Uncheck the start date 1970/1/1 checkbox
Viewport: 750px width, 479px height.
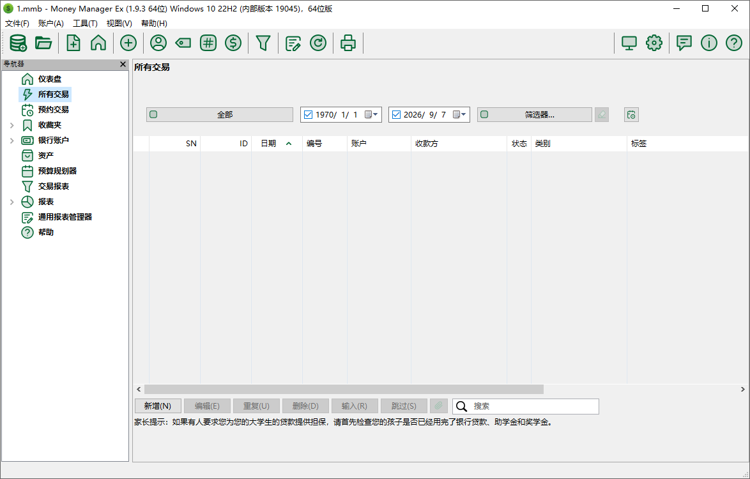(308, 115)
